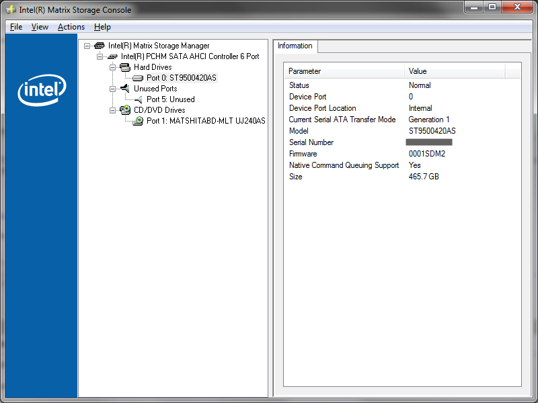Click the Unused Ports connector icon
This screenshot has height=403, width=538.
pos(125,89)
